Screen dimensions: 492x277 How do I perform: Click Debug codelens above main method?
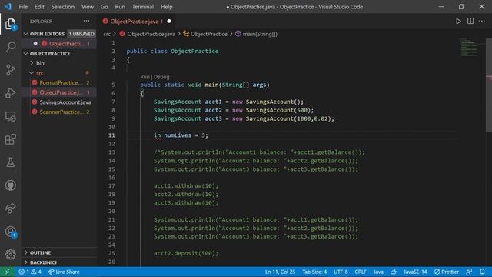coord(161,77)
